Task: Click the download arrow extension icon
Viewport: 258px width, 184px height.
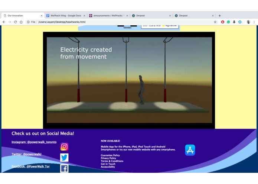Action: (x=234, y=22)
